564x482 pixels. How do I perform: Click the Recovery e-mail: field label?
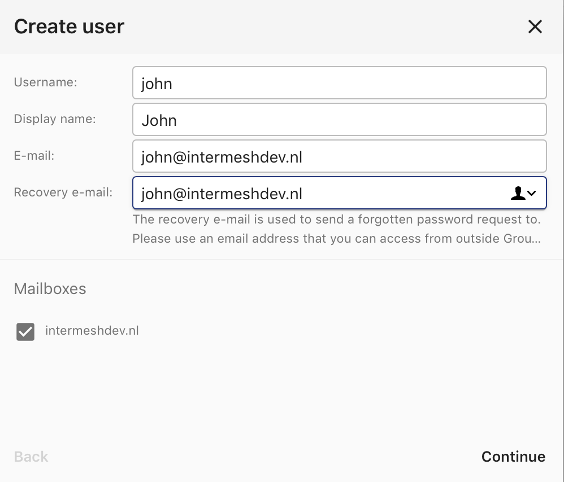pos(63,192)
